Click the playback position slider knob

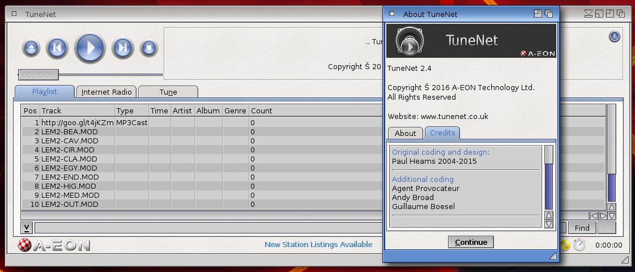pyautogui.click(x=39, y=75)
